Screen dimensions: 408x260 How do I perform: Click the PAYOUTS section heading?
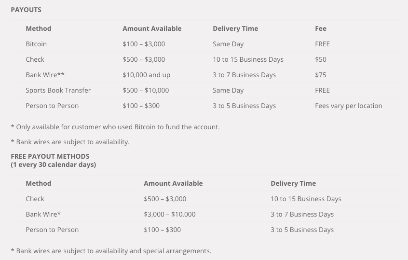(x=26, y=10)
